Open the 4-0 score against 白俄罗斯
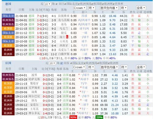The height and width of the screenshot is (119, 153). pyautogui.click(x=39, y=54)
